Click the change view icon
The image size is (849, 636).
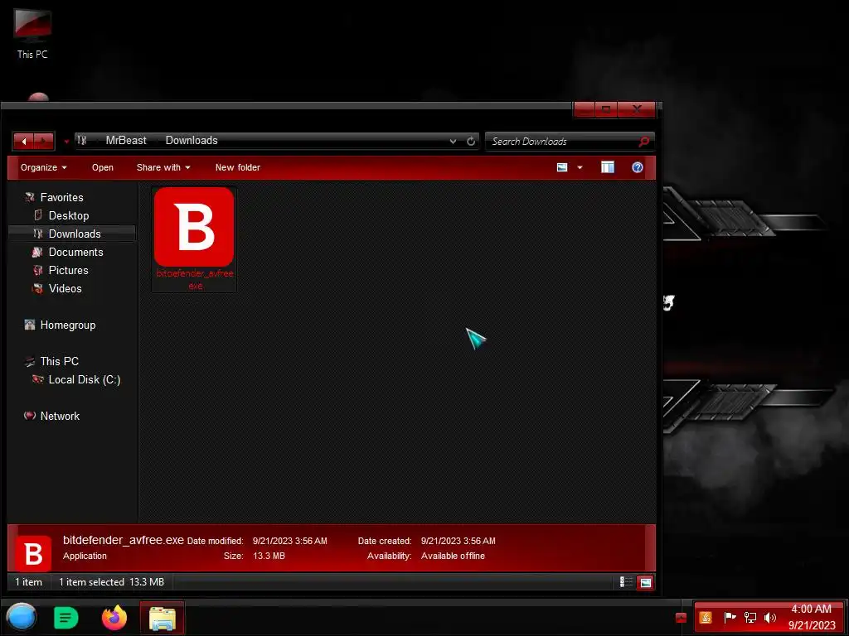coord(562,167)
